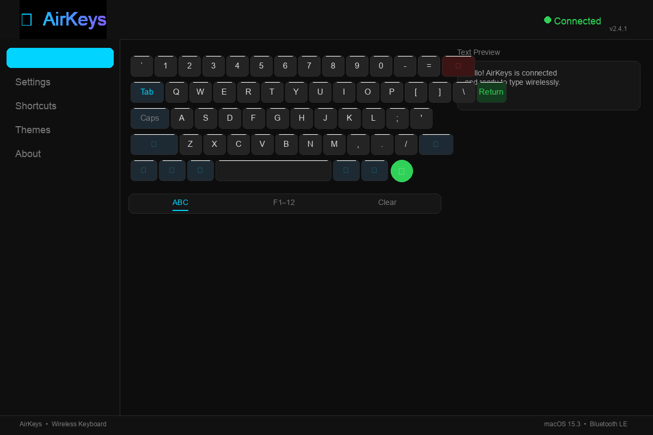Tap the backslash key

pos(464,92)
